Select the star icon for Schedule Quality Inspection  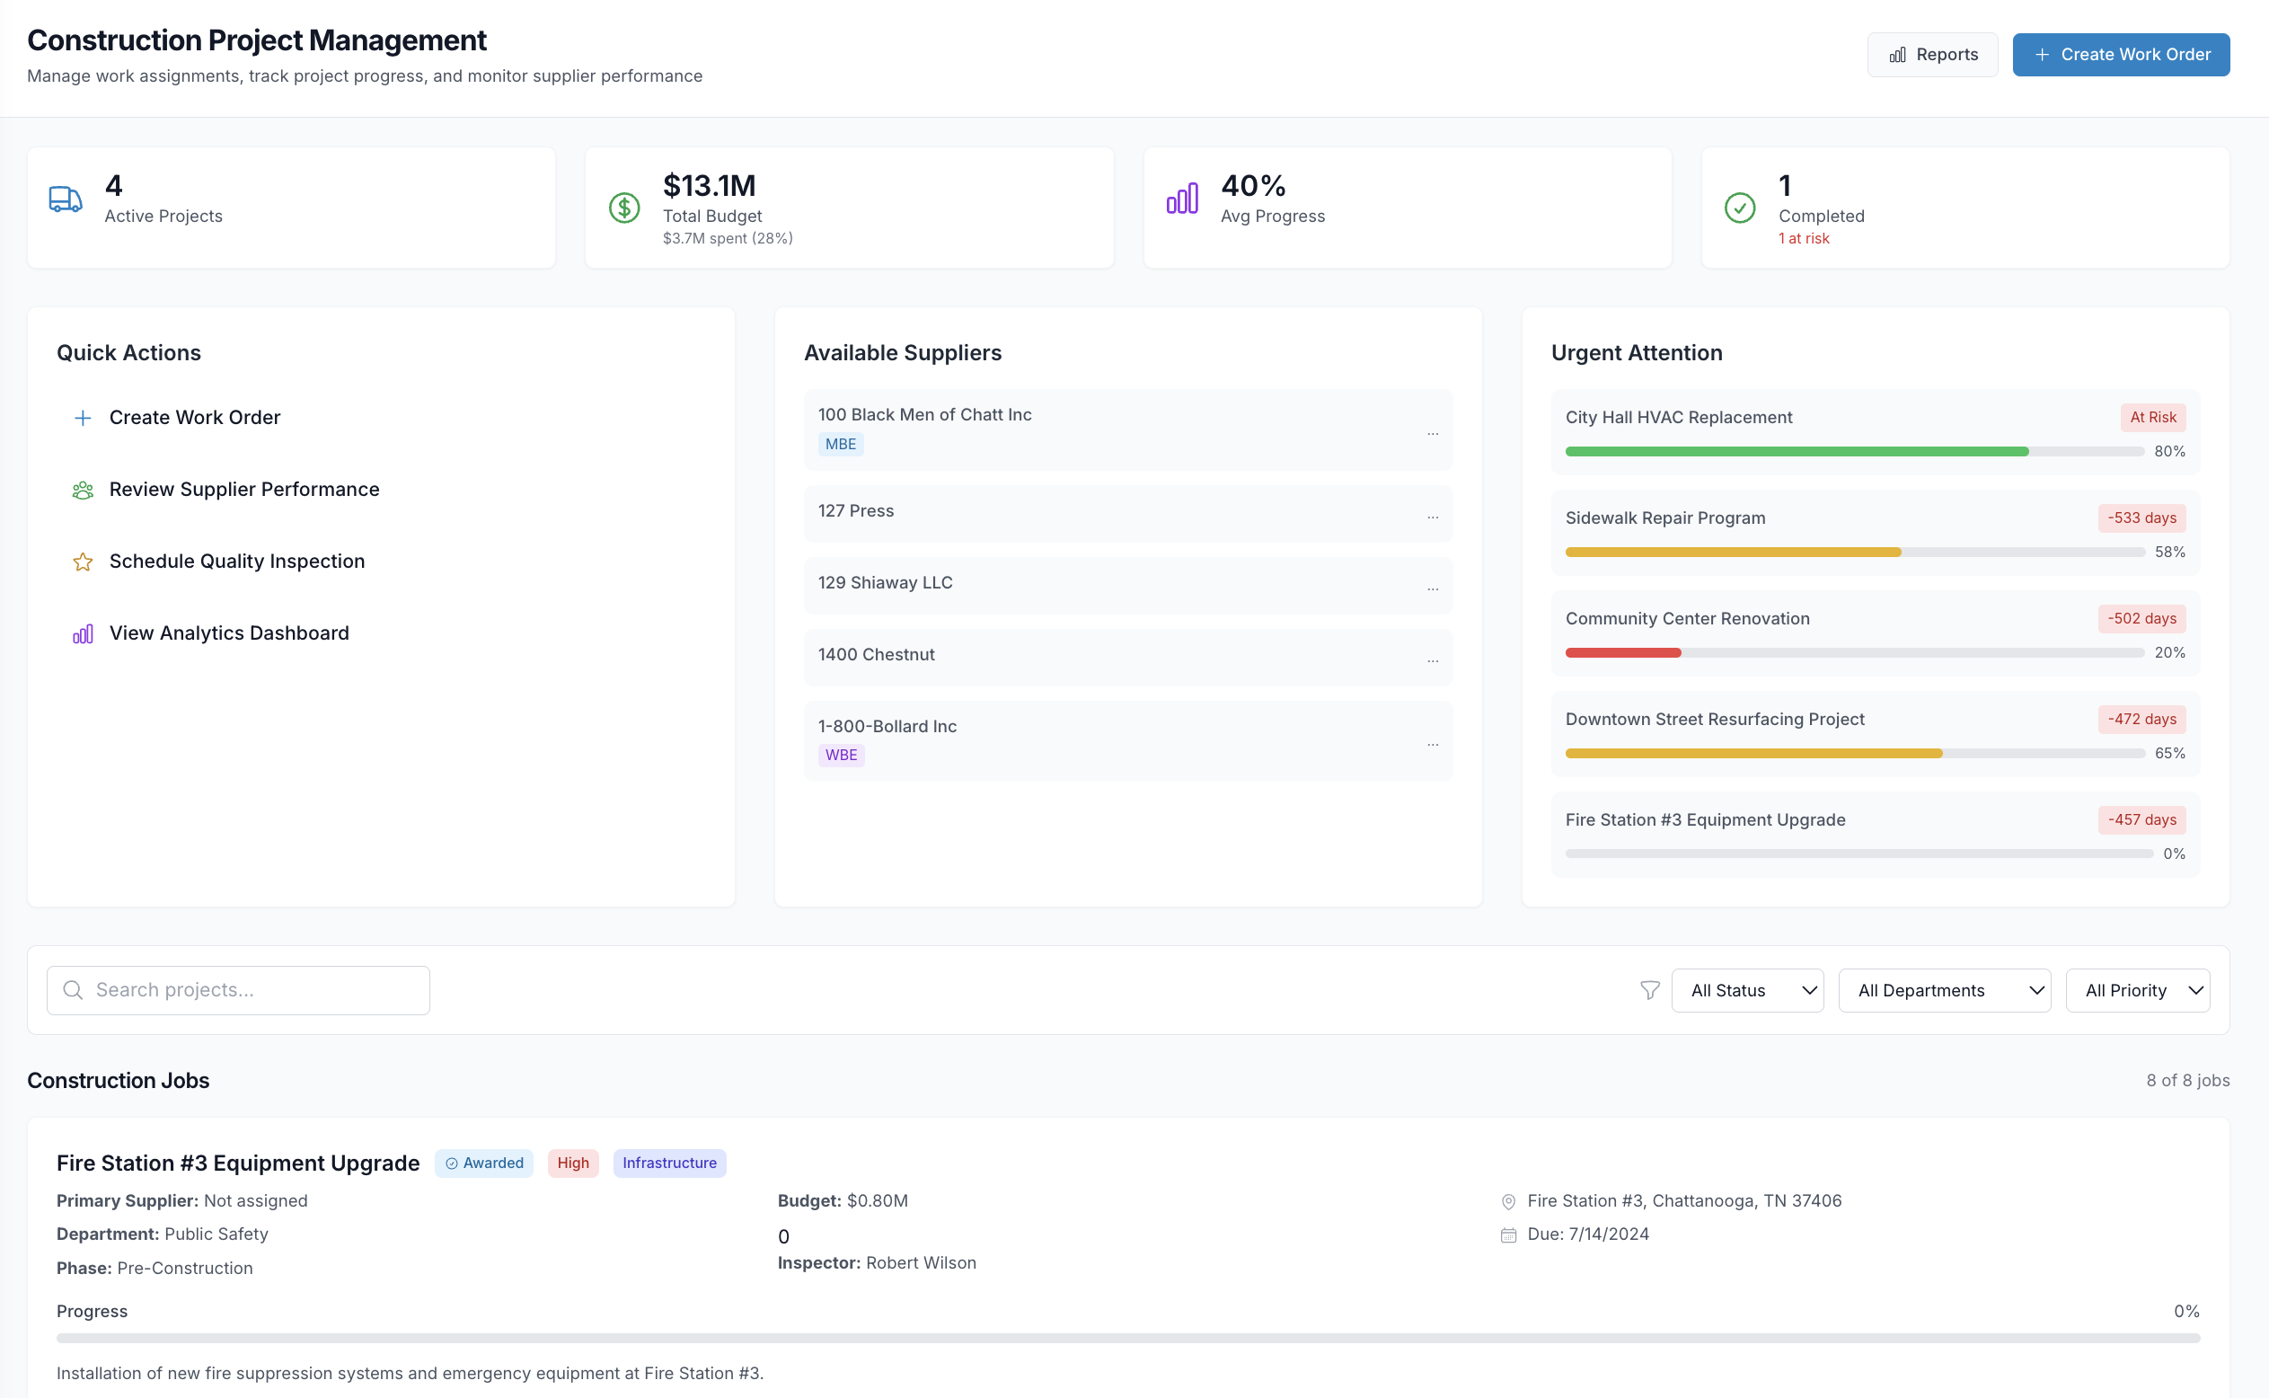pyautogui.click(x=83, y=562)
